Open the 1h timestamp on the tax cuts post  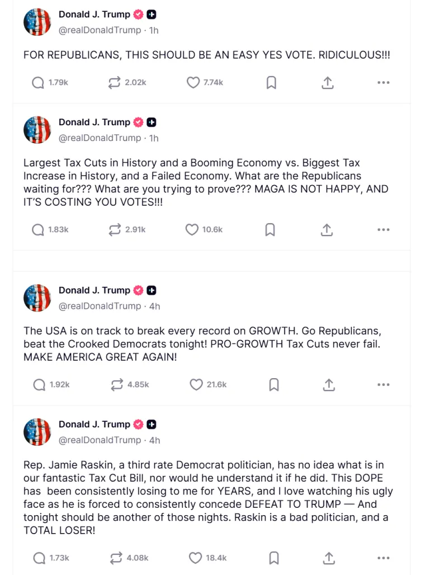pos(154,138)
